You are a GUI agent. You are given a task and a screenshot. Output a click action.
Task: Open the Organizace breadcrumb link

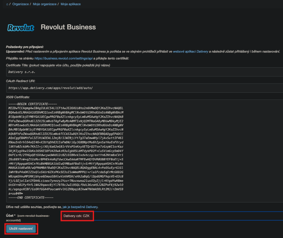tap(21, 4)
